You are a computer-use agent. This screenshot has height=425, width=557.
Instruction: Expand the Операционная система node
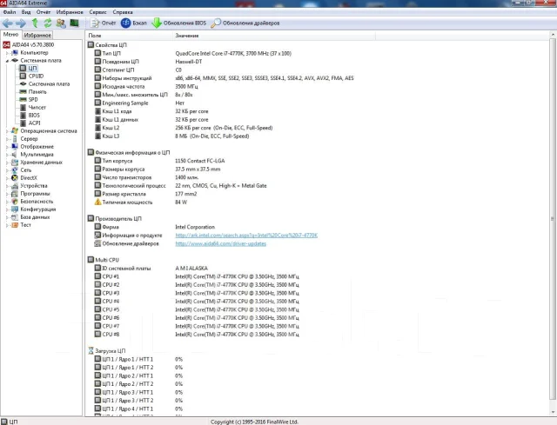click(7, 131)
